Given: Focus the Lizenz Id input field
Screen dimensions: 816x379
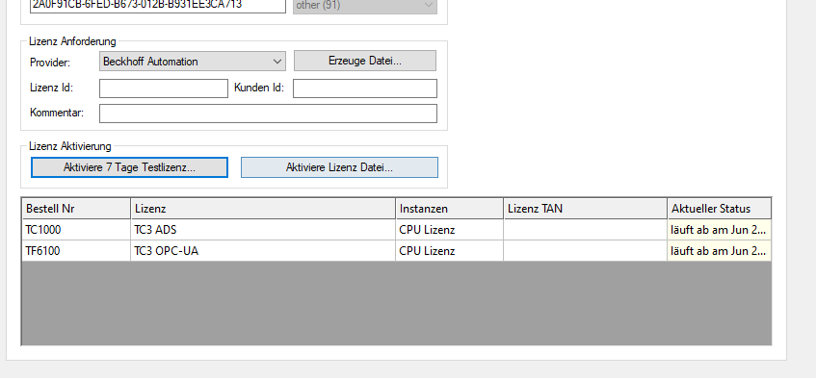Looking at the screenshot, I should (164, 88).
